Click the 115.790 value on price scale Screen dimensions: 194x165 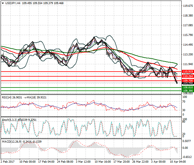tap(188, 35)
